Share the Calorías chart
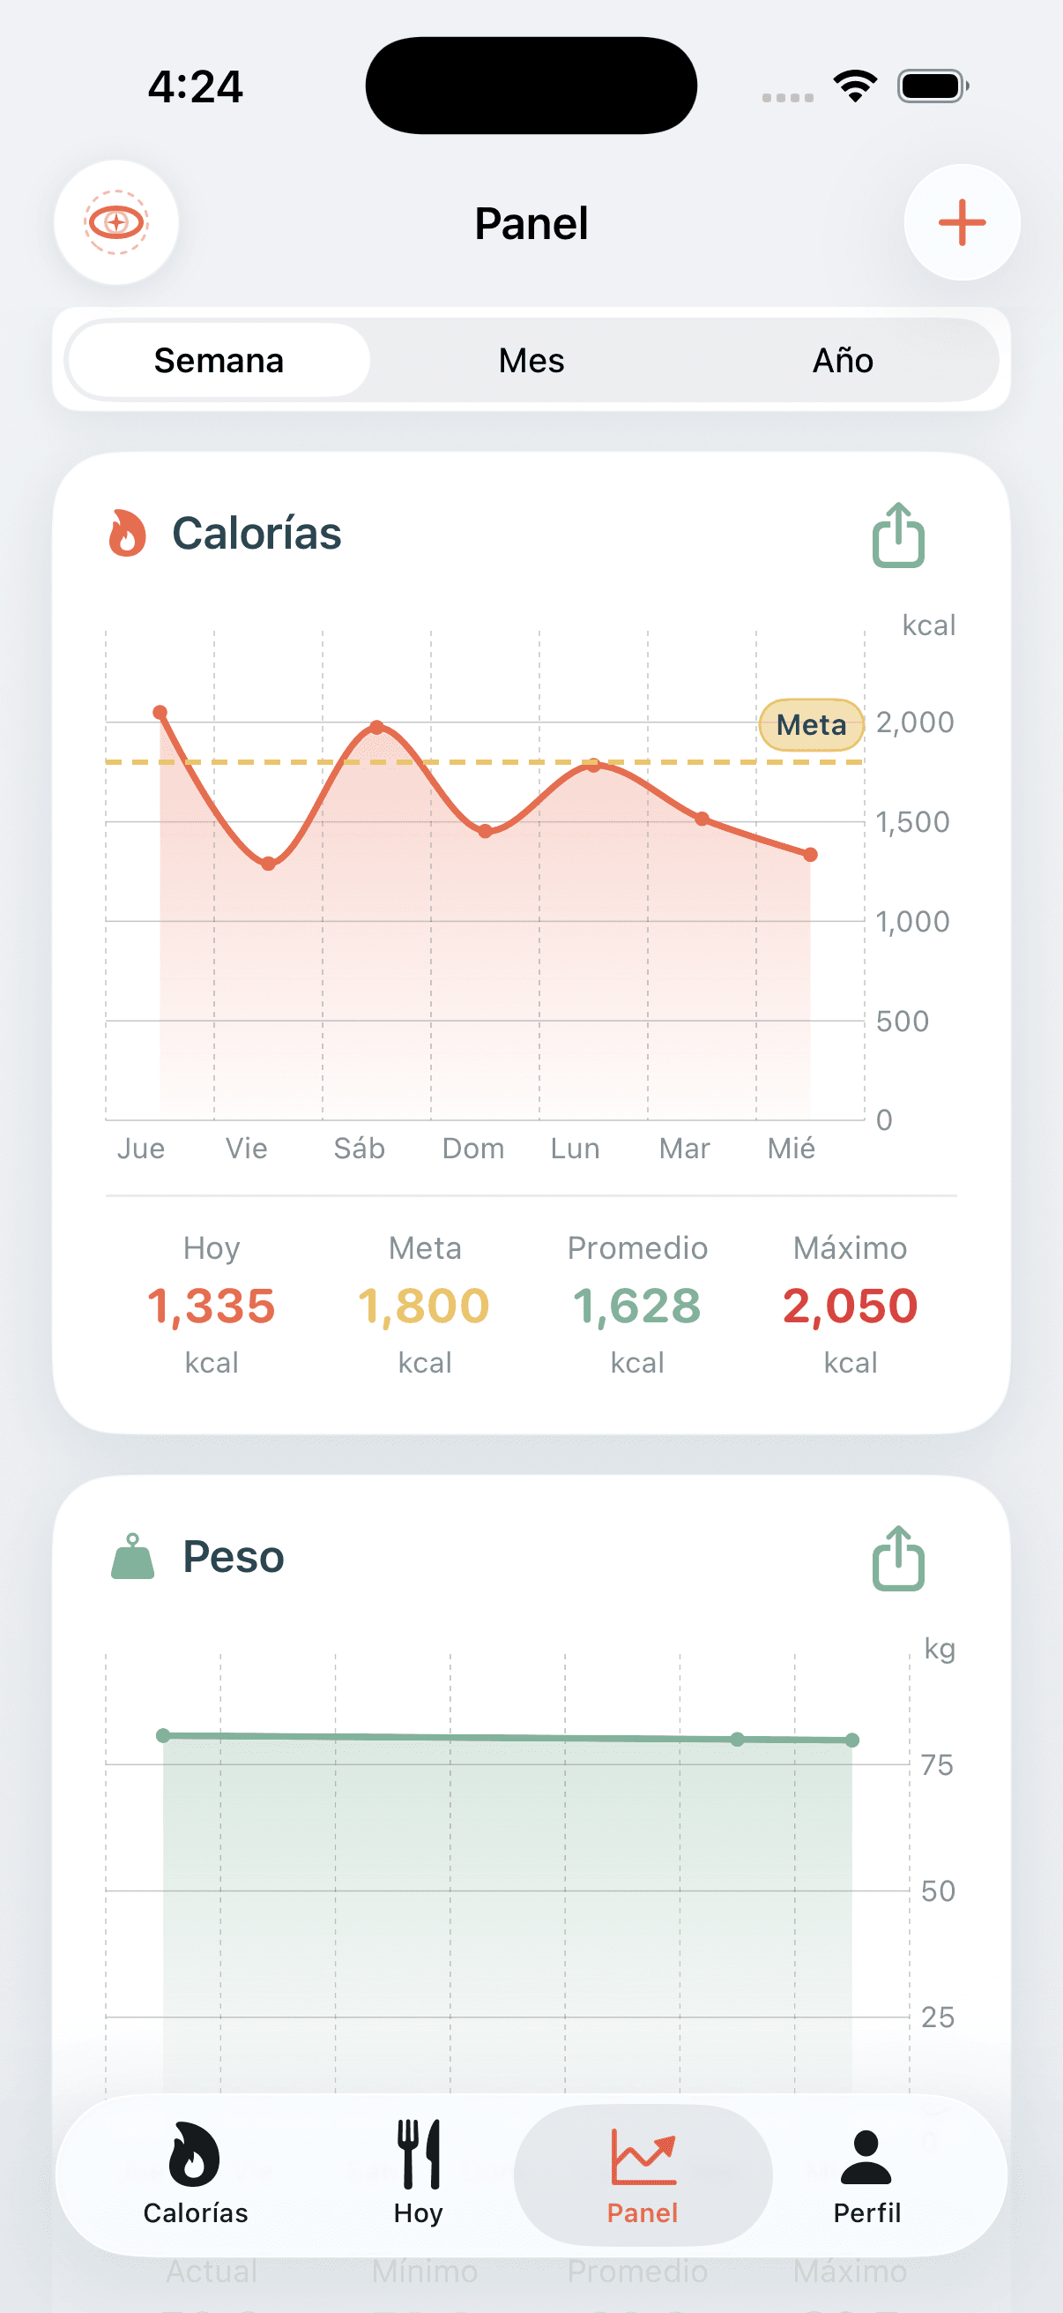This screenshot has height=2313, width=1063. point(898,535)
